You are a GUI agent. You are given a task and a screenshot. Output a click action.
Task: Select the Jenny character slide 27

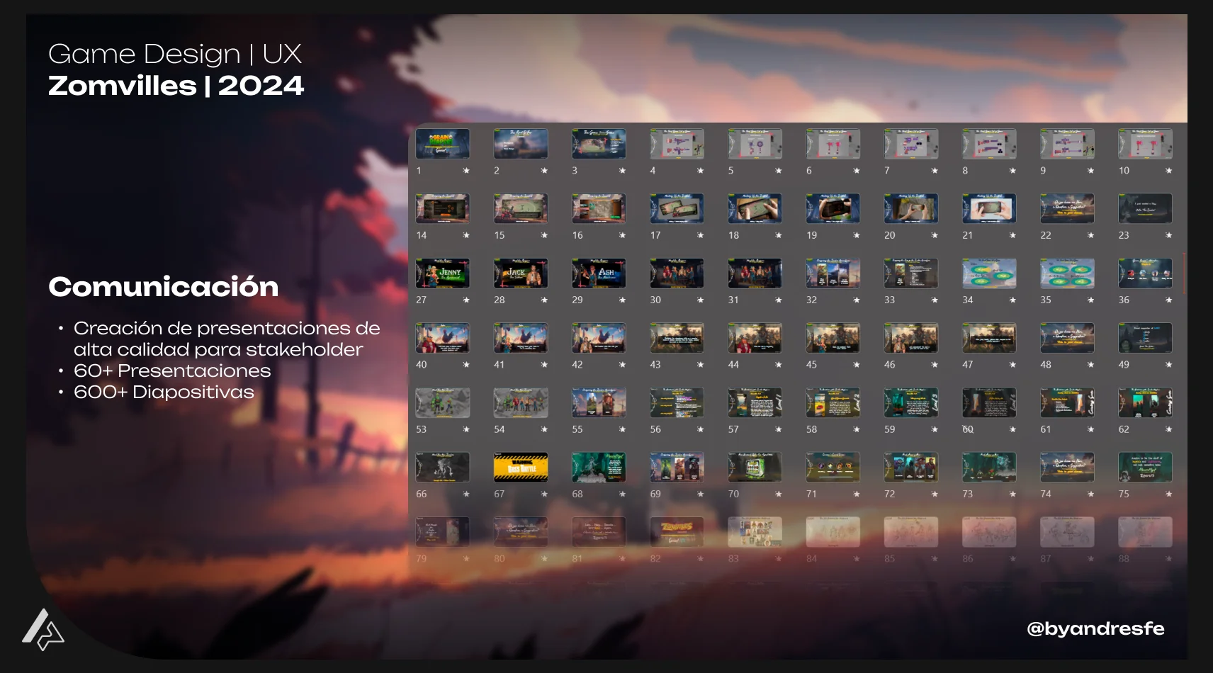pos(443,273)
